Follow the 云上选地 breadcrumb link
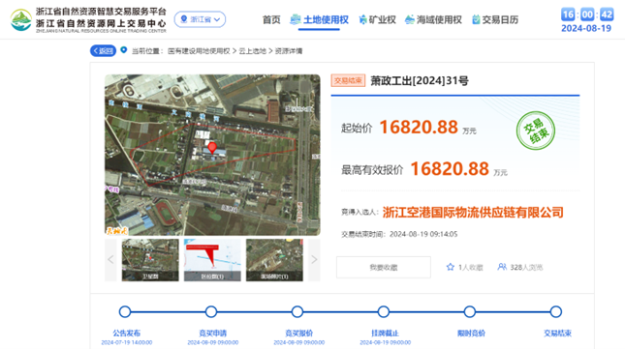The image size is (625, 349). [x=252, y=51]
